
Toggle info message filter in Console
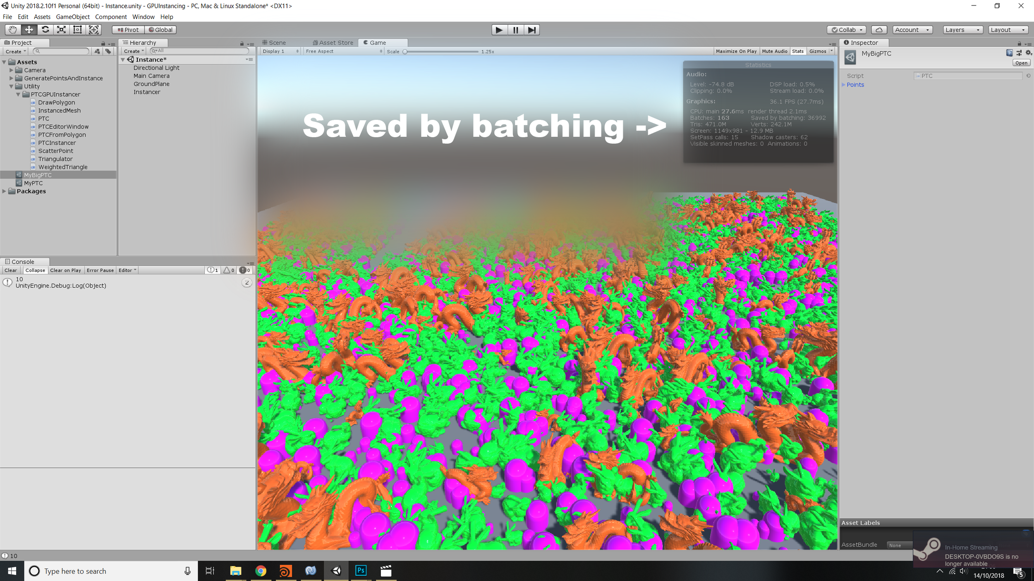pyautogui.click(x=213, y=270)
